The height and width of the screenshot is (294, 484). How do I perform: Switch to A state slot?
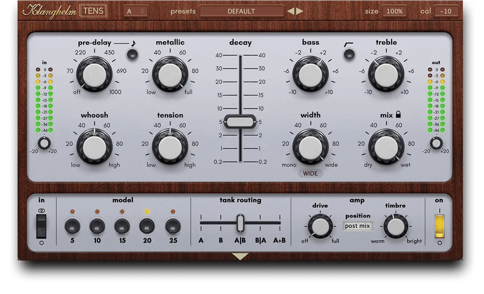point(129,11)
